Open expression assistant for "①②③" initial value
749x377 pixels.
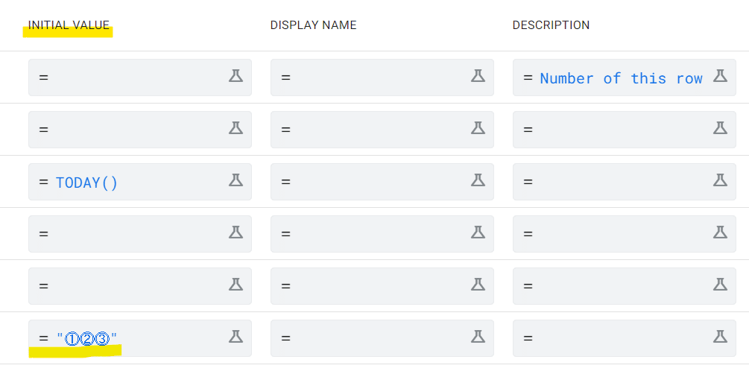pos(236,337)
